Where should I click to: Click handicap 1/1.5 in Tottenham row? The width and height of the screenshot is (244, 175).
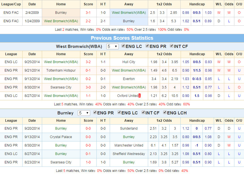(x=197, y=70)
